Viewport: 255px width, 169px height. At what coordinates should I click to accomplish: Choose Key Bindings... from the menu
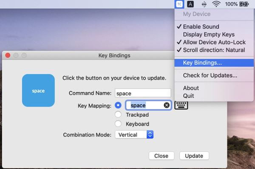click(214, 63)
